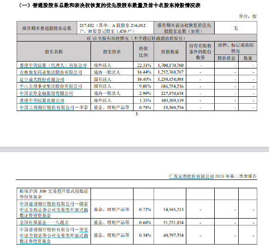Screen dimensions: 269x245
Task: Click header 持有有限售条件的股份数量
Action: click(x=200, y=51)
